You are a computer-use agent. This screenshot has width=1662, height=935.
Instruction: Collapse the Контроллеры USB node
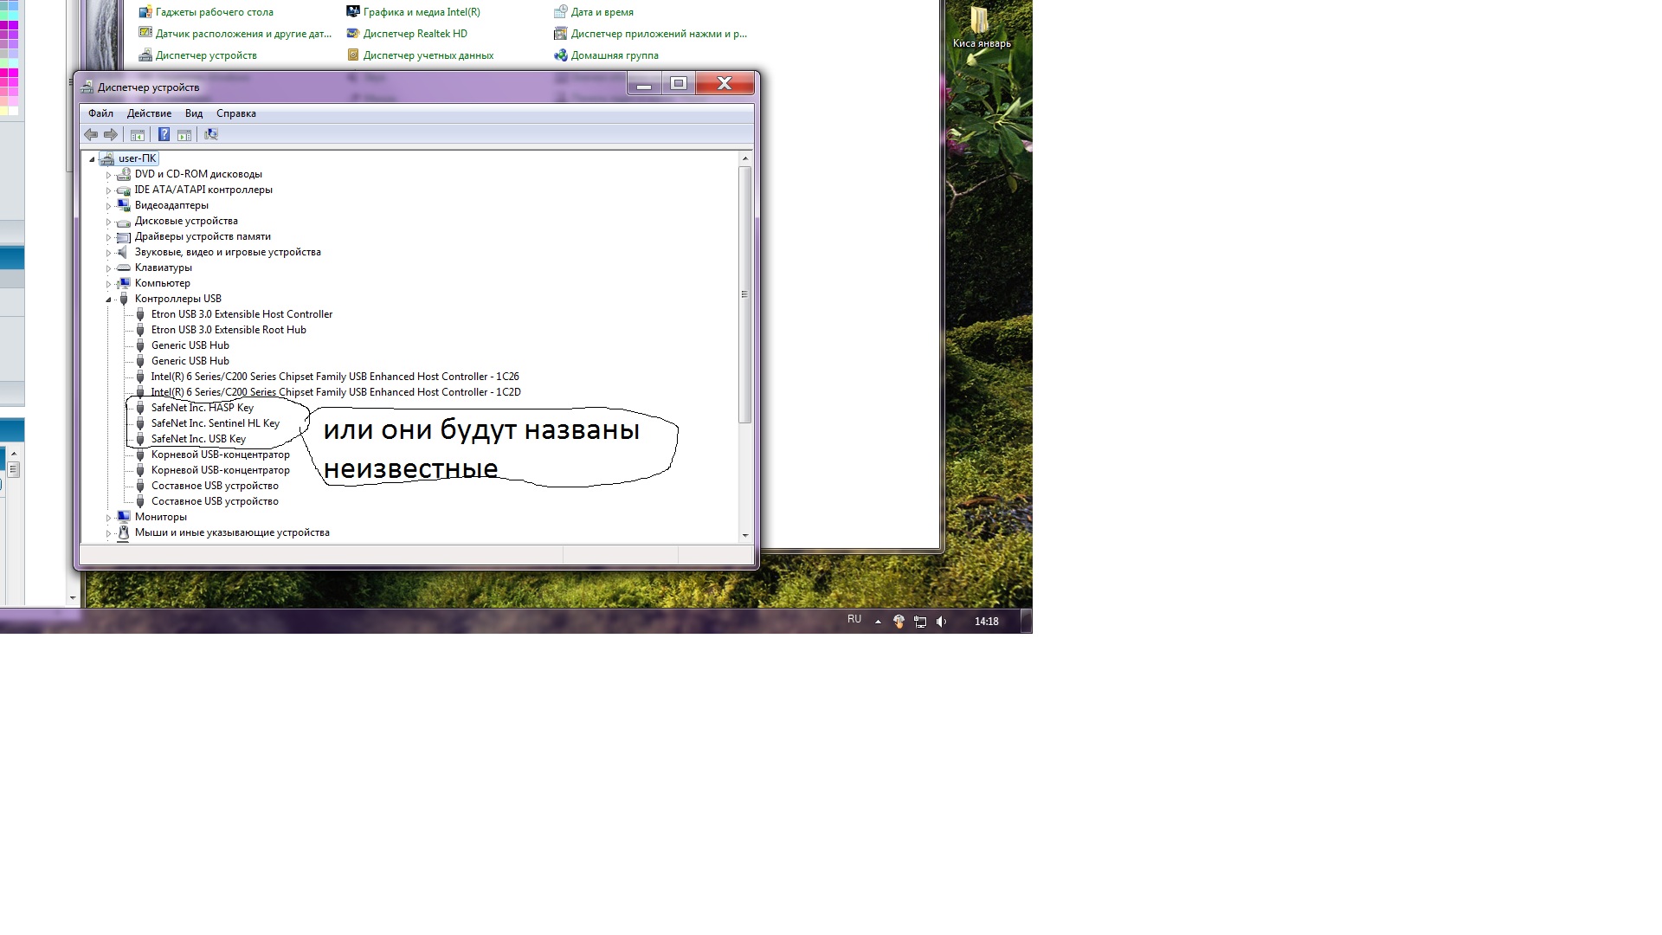[x=109, y=300]
